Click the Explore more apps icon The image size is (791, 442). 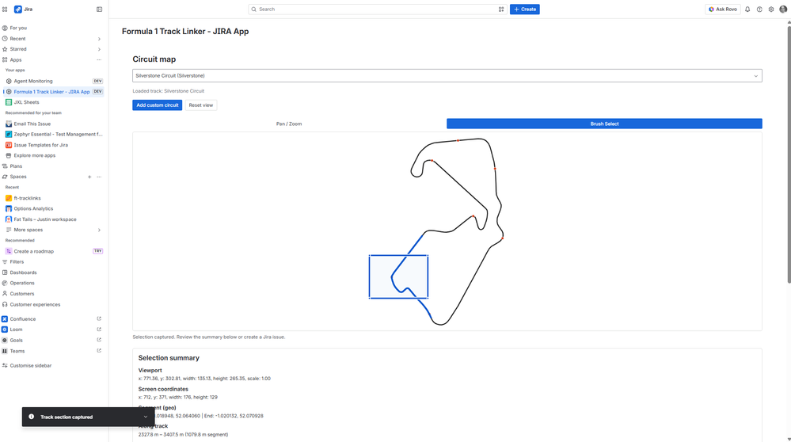9,155
